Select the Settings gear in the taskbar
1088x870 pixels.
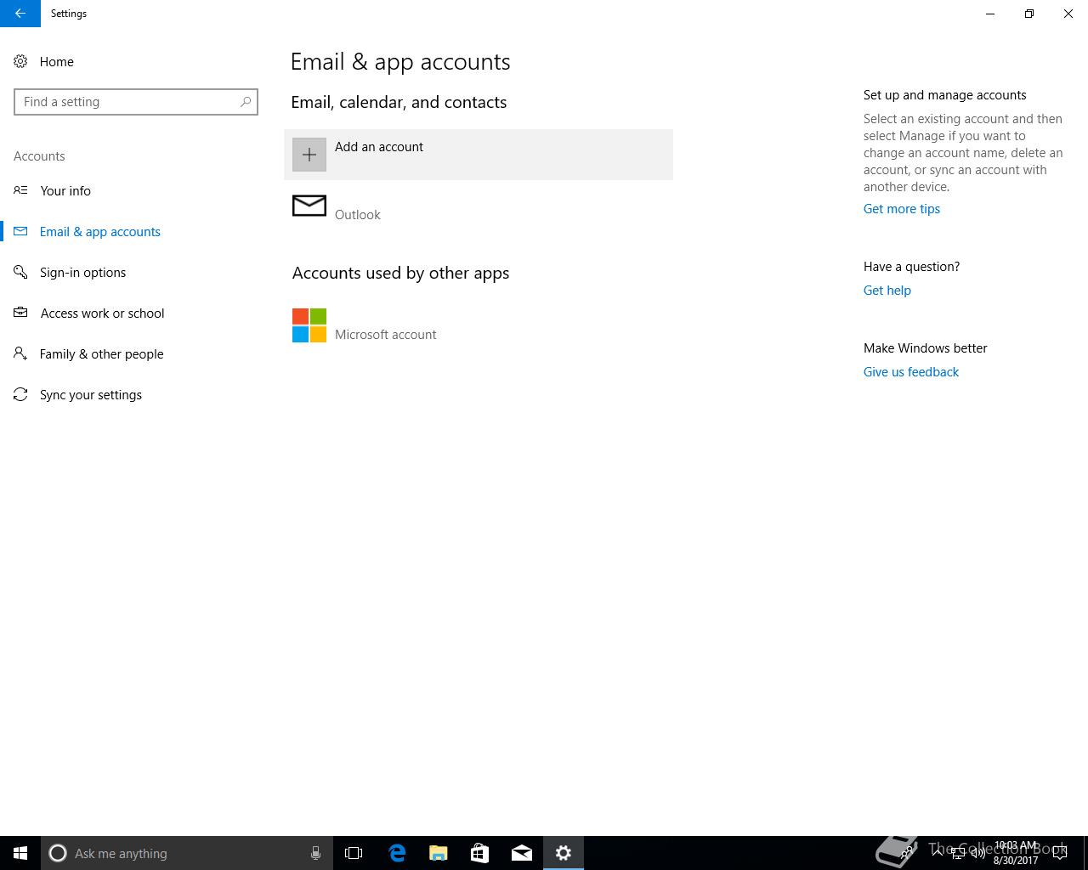(x=564, y=853)
